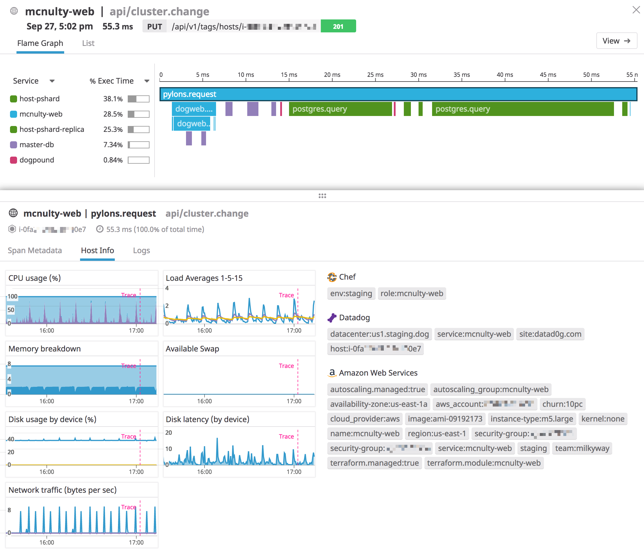Click the master-db purple color swatch
Image resolution: width=644 pixels, height=554 pixels.
point(13,145)
